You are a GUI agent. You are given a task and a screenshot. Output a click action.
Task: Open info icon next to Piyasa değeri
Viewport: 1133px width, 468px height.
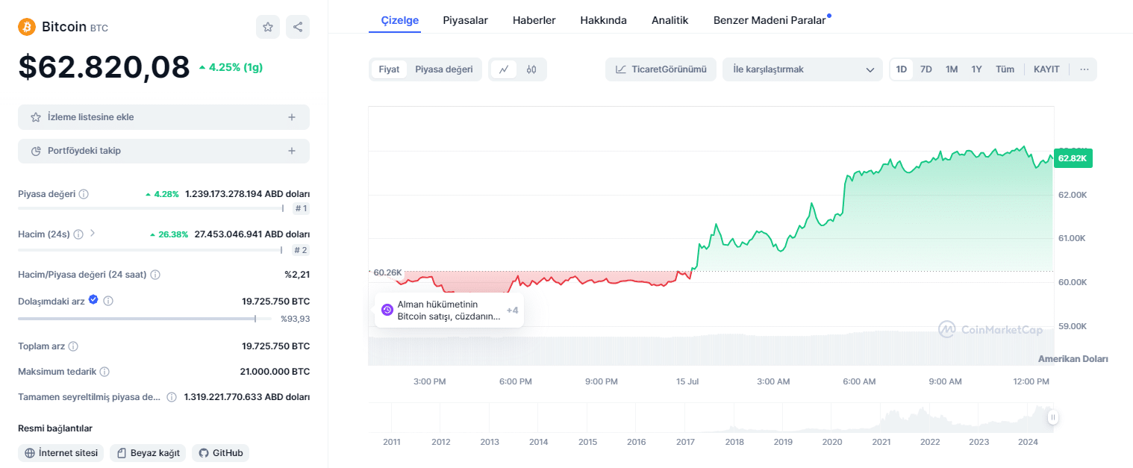pos(84,194)
